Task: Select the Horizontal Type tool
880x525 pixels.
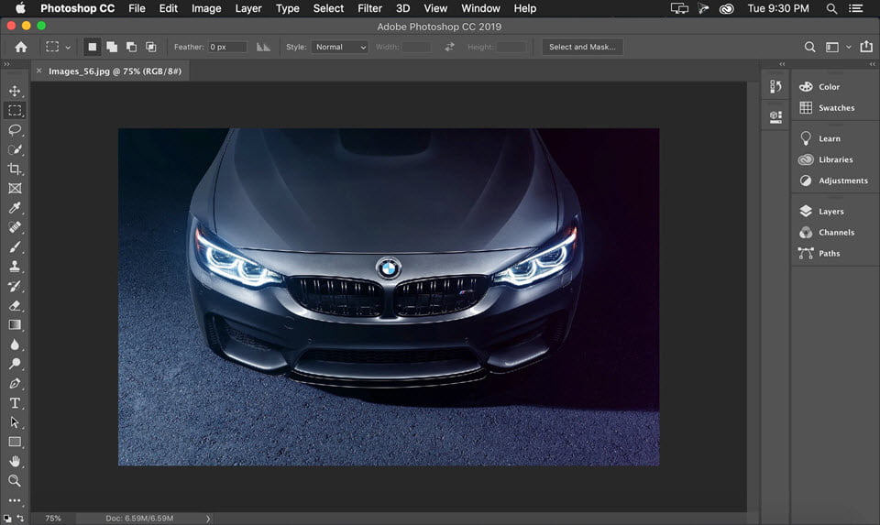Action: click(x=15, y=403)
